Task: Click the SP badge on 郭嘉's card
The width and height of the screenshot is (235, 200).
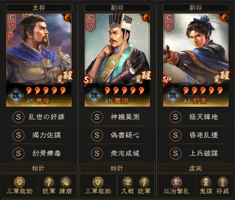Action: click(x=167, y=80)
